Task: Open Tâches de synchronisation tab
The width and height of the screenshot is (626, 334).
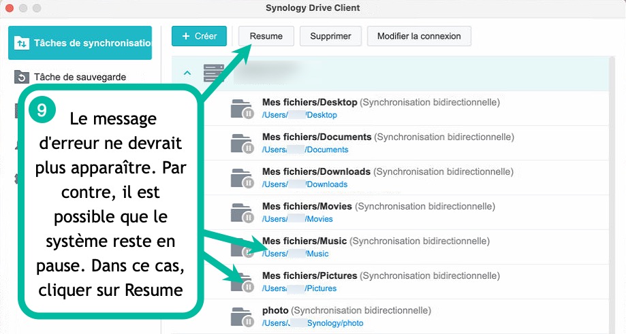Action: (x=80, y=43)
